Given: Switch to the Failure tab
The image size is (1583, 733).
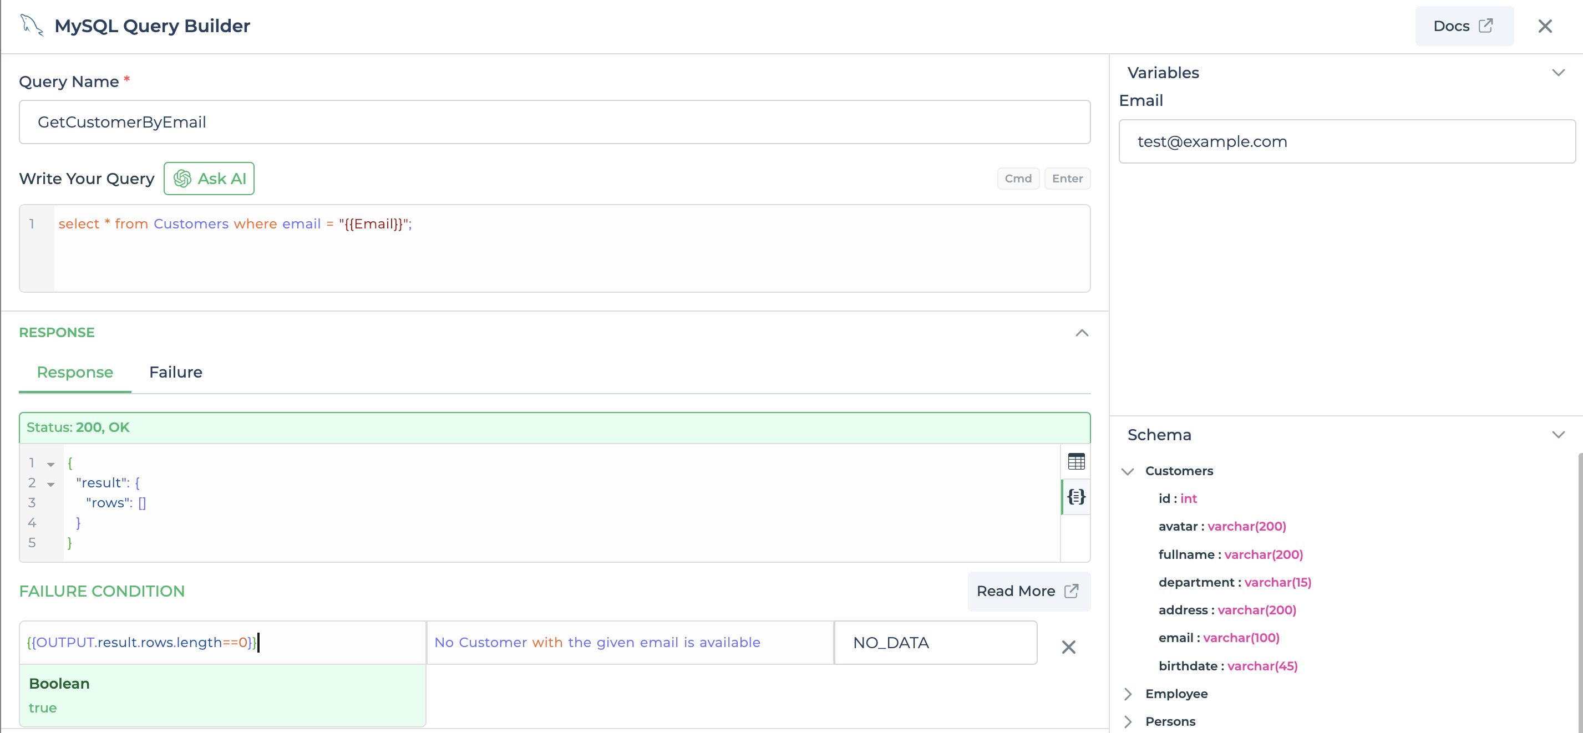Looking at the screenshot, I should tap(176, 373).
